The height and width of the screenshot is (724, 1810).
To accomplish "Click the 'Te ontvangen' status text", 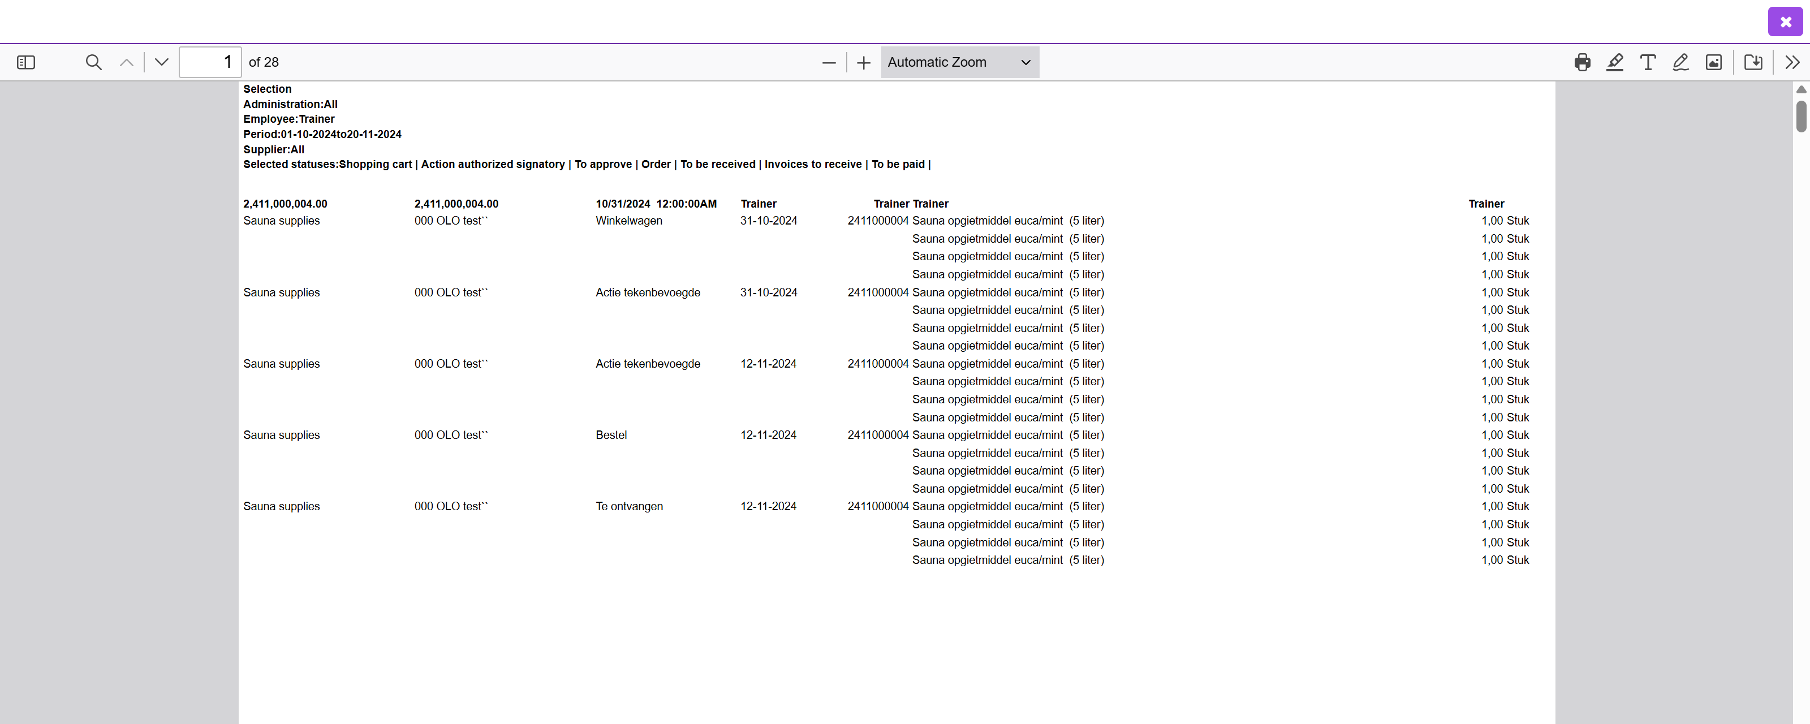I will tap(629, 507).
